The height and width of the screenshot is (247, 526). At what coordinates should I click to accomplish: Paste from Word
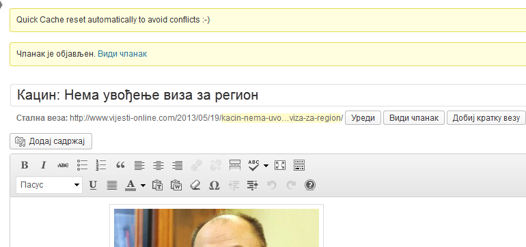[176, 185]
